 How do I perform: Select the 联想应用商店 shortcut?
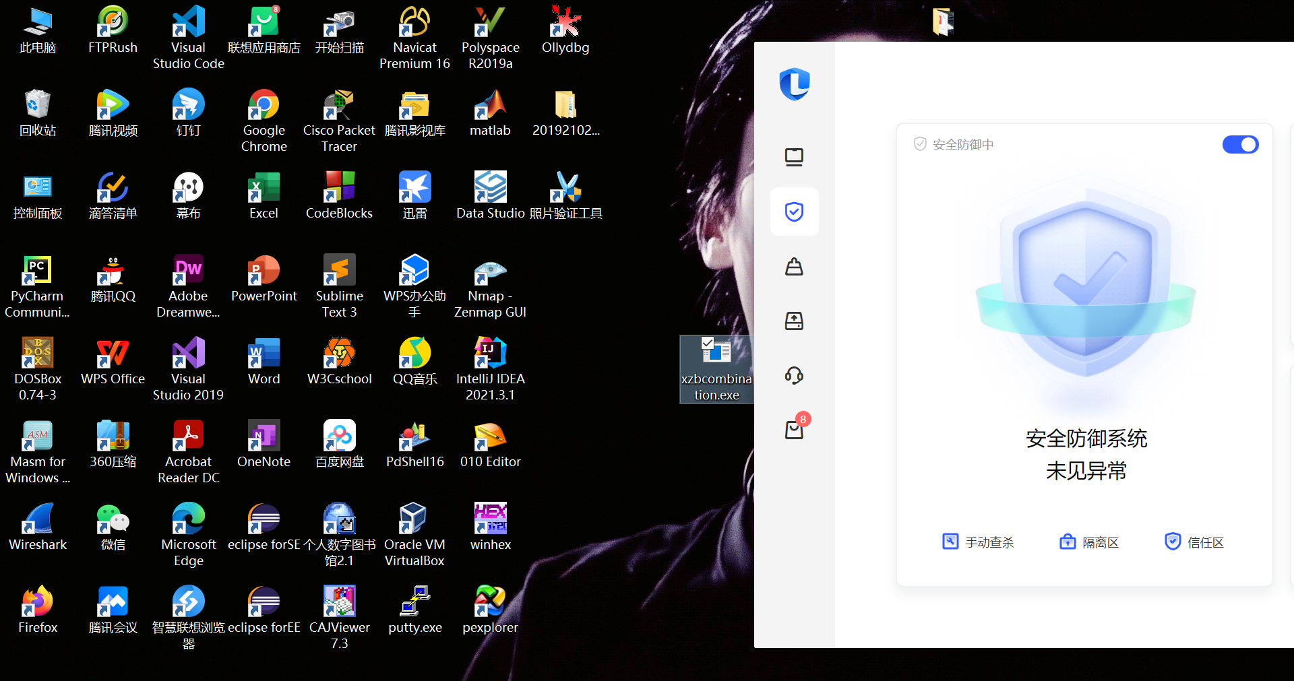(x=264, y=31)
